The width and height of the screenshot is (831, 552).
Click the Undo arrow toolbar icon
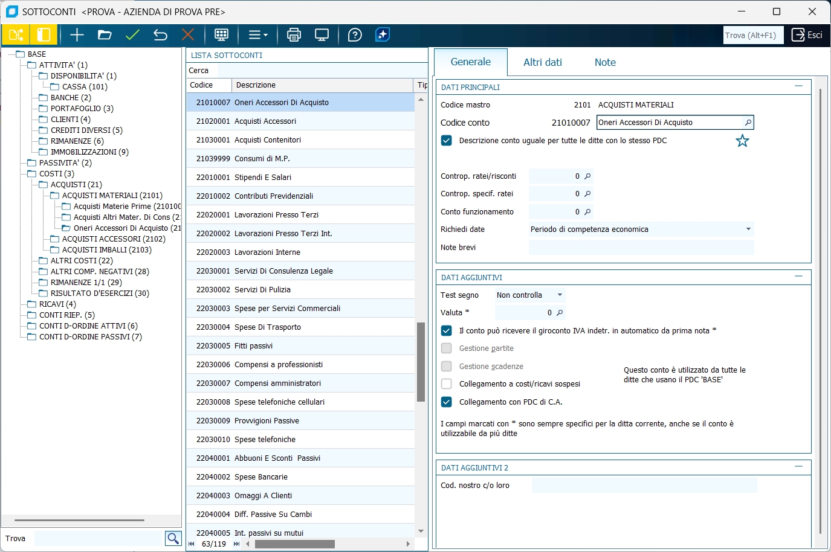[x=160, y=35]
